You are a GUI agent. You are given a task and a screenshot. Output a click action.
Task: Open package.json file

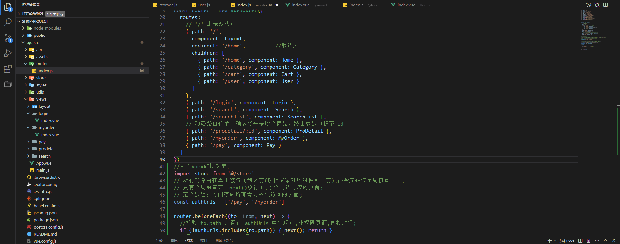tap(82, 220)
